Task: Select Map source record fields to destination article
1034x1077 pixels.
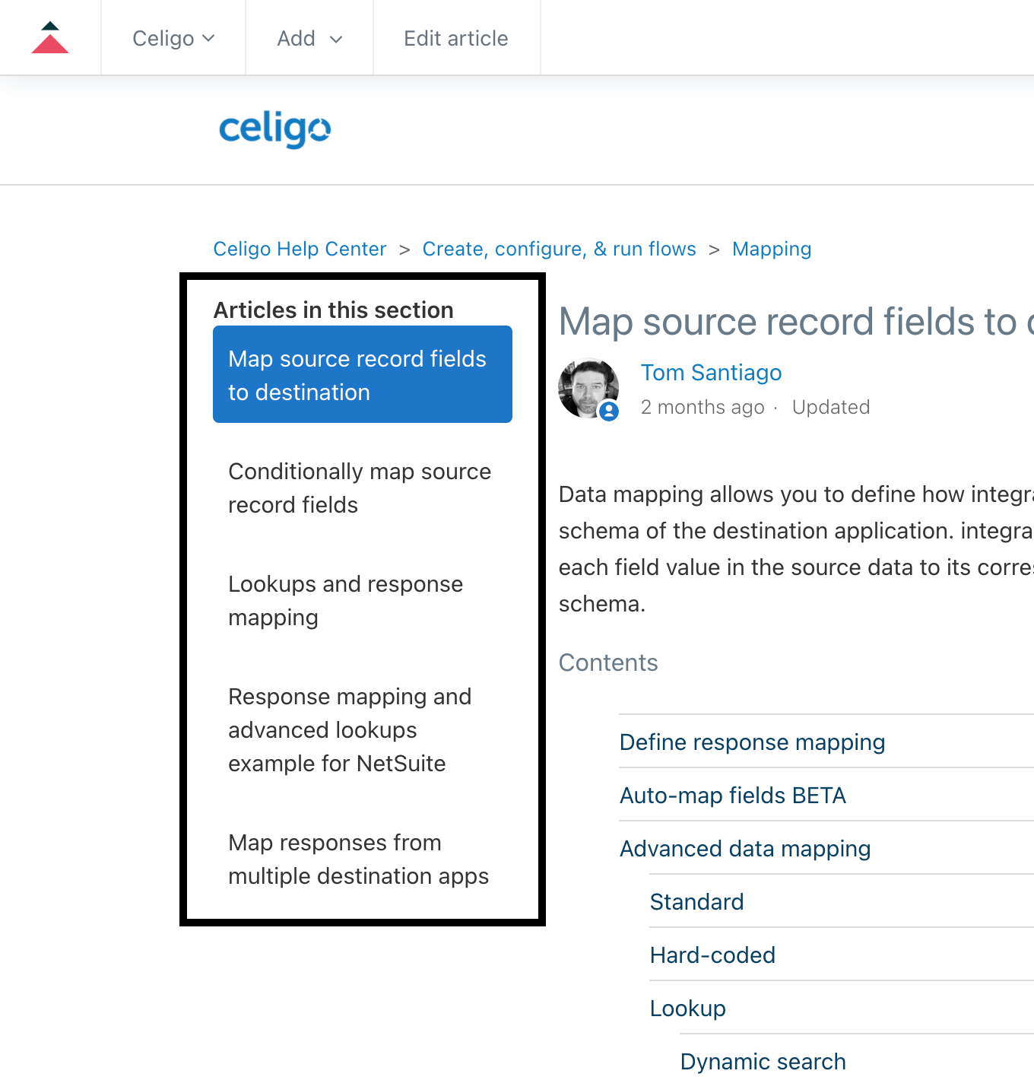Action: [363, 374]
